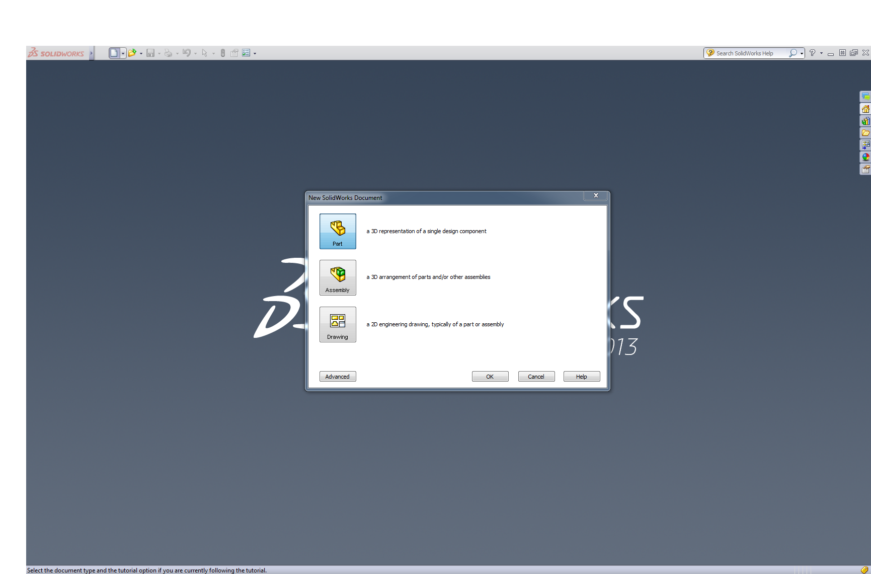Viewport: 871px width, 574px height.
Task: Expand the SolidWorks logo menu arrow
Action: coord(91,53)
